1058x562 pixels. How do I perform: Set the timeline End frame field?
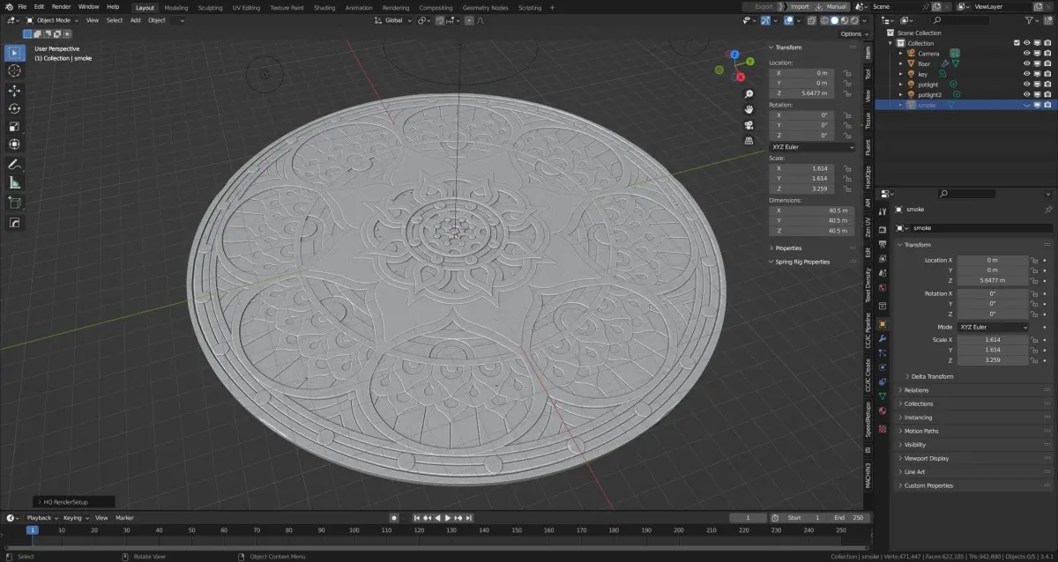tap(850, 518)
